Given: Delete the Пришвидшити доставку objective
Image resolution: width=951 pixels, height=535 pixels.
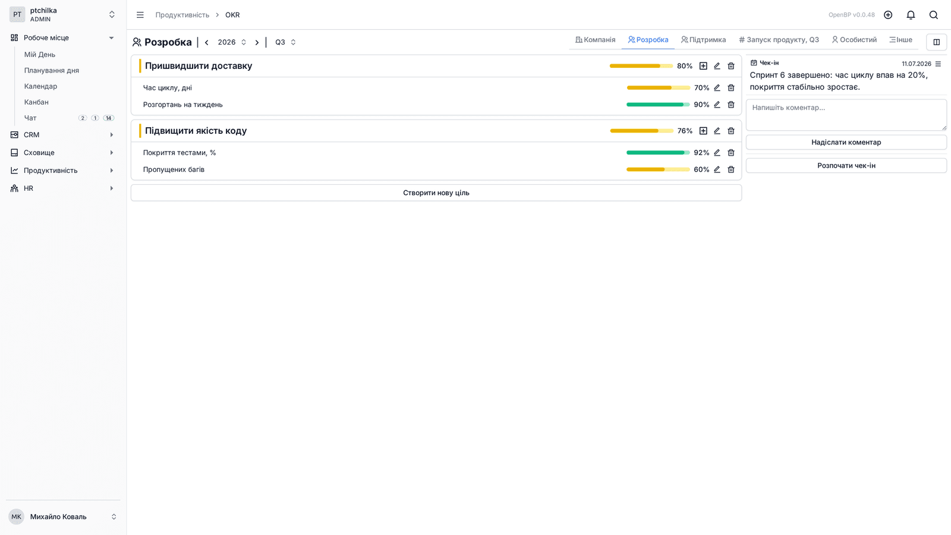Looking at the screenshot, I should (731, 66).
